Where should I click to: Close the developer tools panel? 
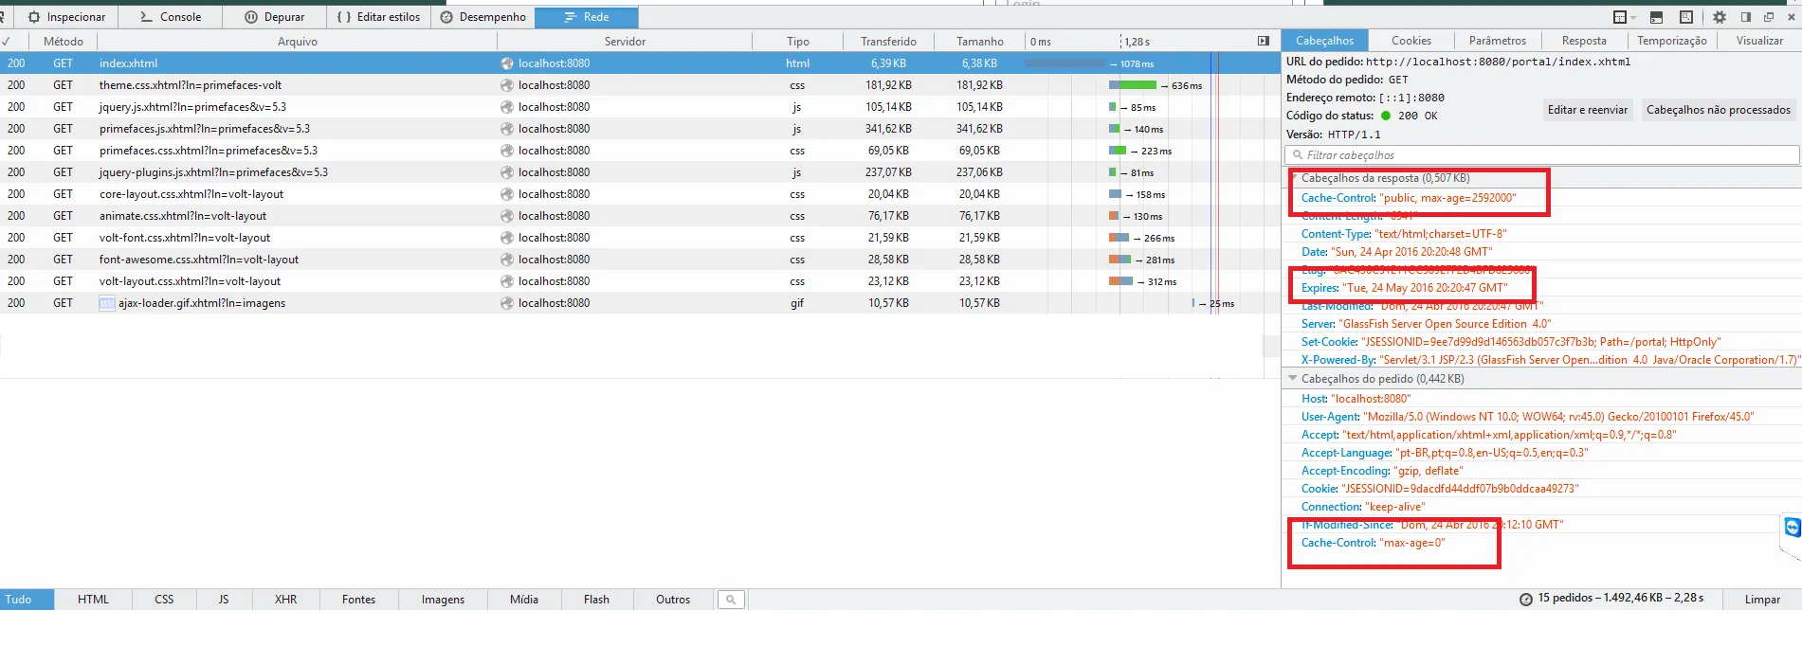(1792, 17)
